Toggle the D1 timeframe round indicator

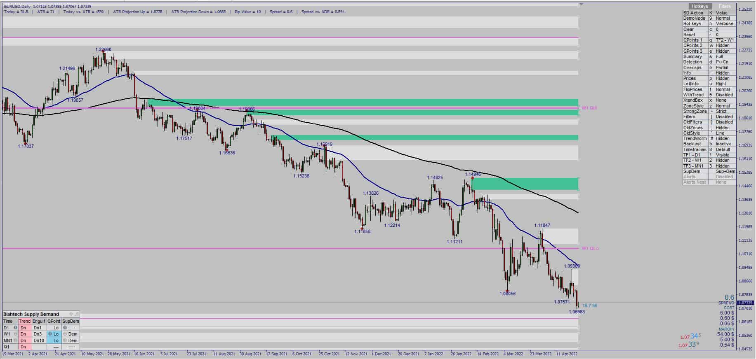point(15,328)
